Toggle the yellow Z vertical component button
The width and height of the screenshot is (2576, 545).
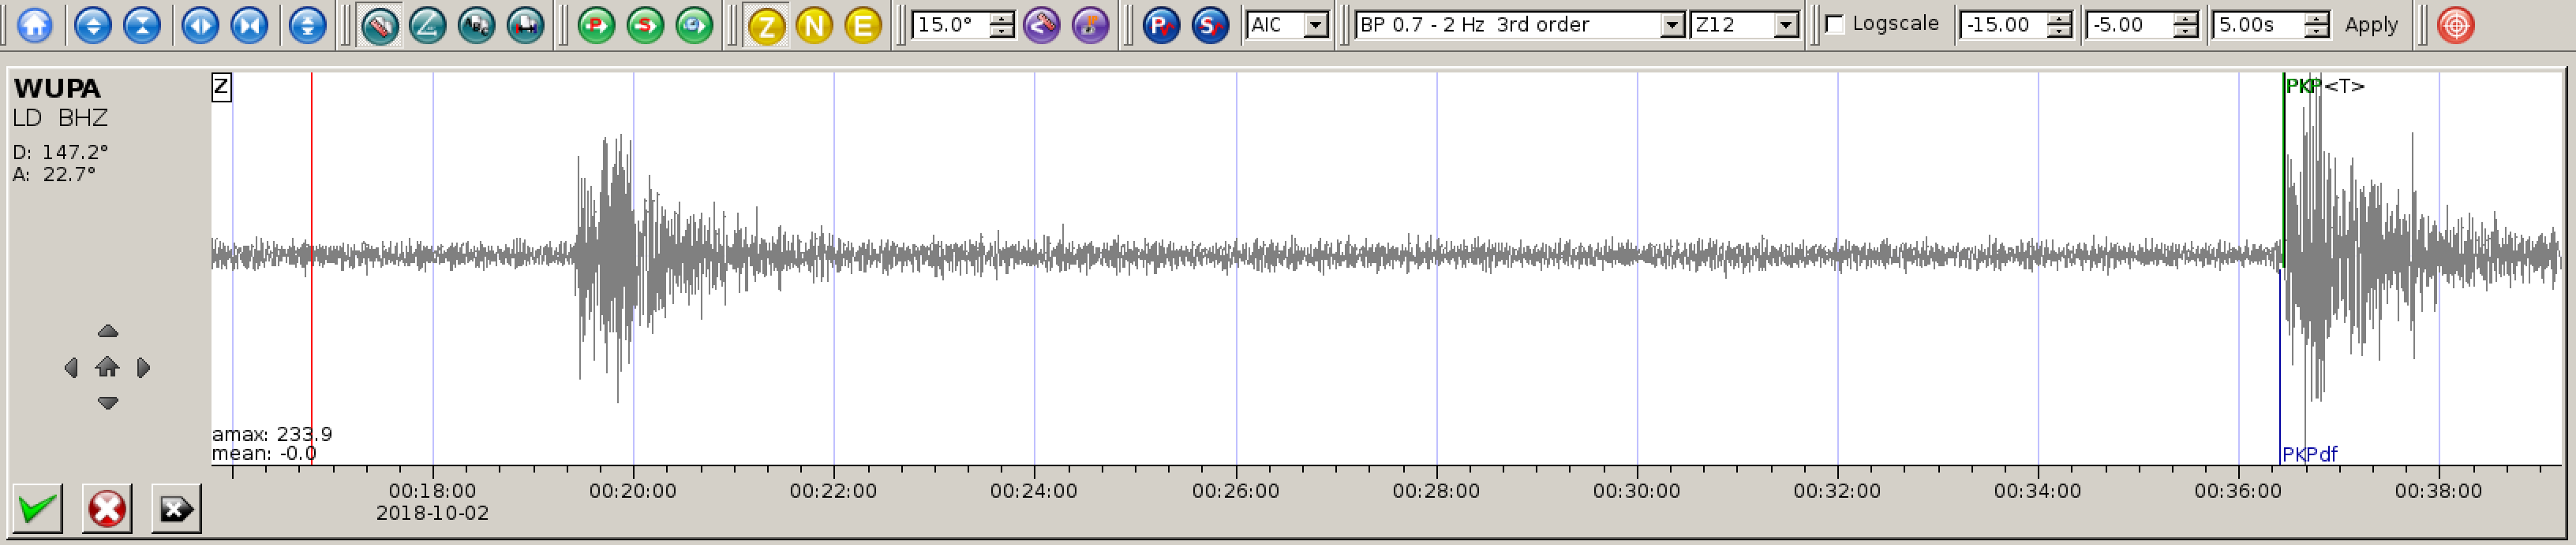coord(766,25)
